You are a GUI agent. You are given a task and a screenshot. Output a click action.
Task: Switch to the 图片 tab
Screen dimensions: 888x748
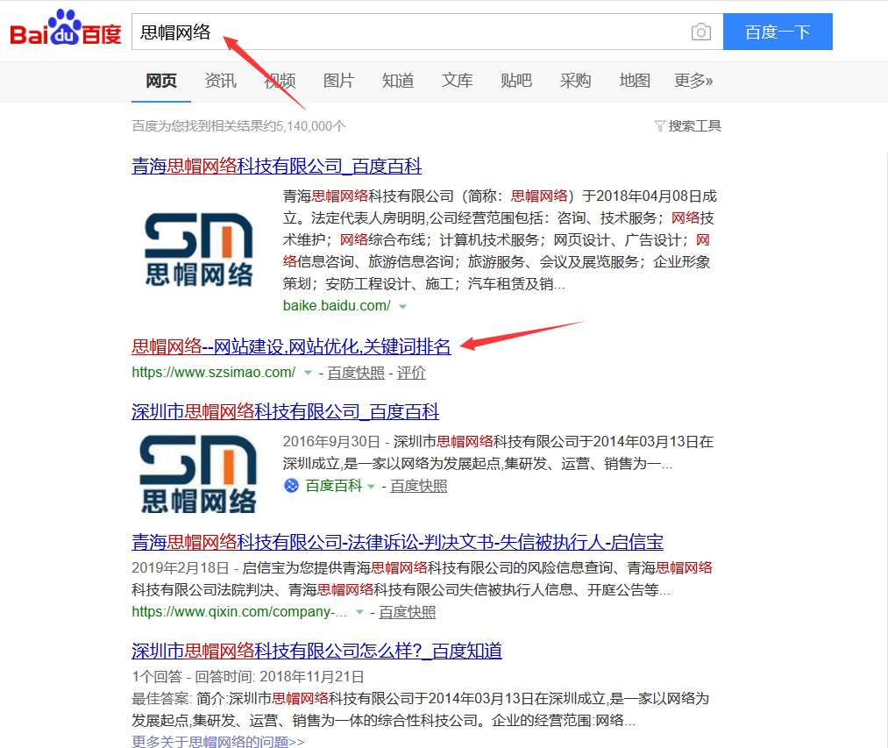click(x=338, y=81)
